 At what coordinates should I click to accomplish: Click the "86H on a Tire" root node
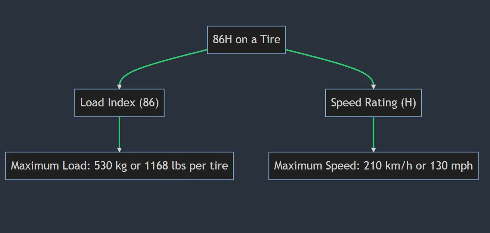(x=246, y=40)
